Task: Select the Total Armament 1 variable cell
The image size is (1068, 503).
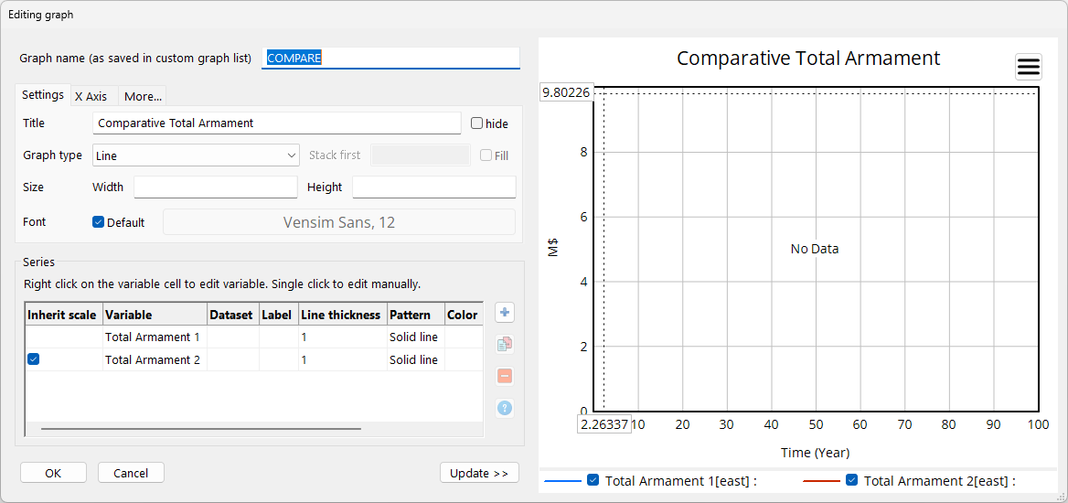Action: [155, 337]
